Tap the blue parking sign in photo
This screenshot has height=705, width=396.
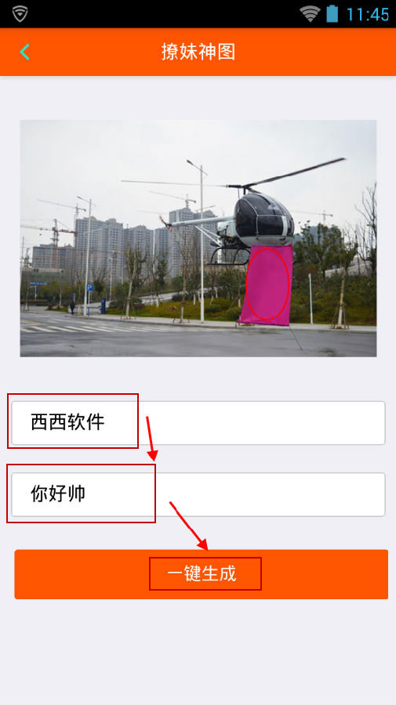click(x=89, y=287)
